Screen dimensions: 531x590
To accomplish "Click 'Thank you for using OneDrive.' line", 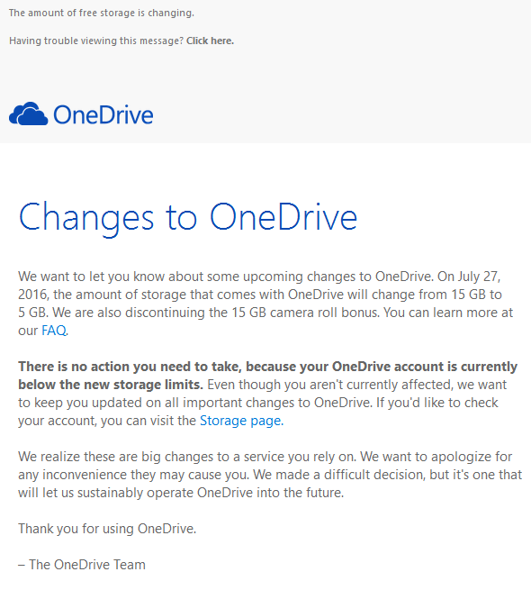I will point(107,529).
